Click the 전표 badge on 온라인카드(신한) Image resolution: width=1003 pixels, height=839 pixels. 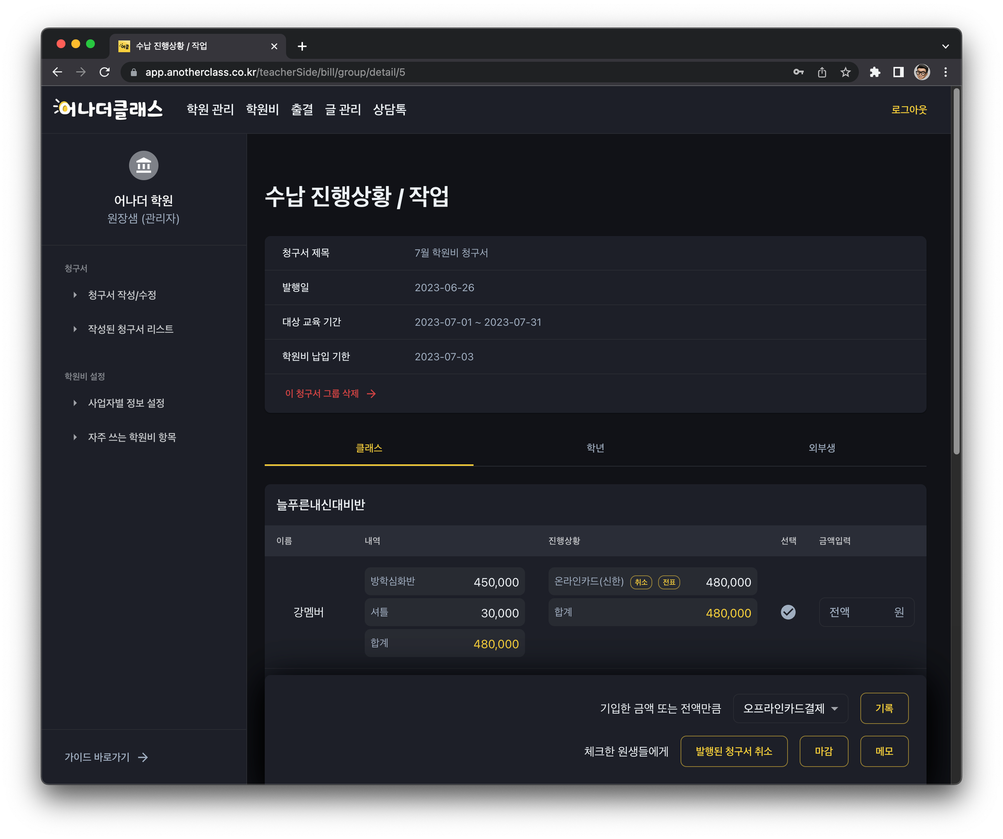click(x=669, y=582)
